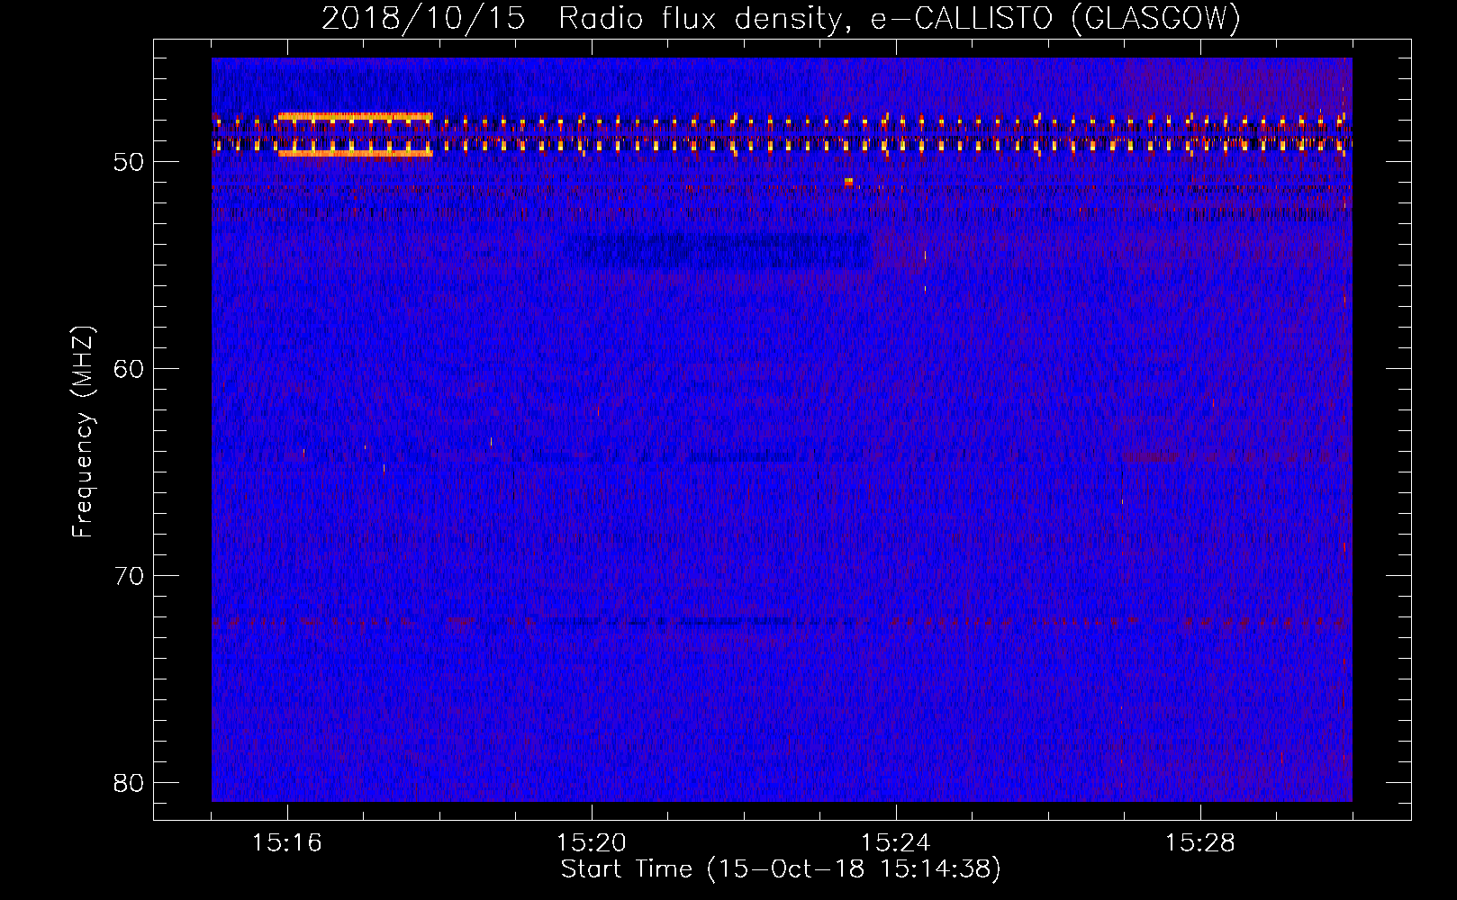Click the 15:20 time tick label
The height and width of the screenshot is (900, 1457).
(x=592, y=843)
